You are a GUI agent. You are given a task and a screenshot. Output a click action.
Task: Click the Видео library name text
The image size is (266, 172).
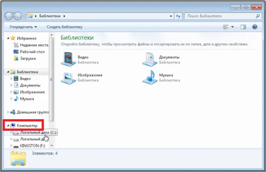click(x=83, y=57)
